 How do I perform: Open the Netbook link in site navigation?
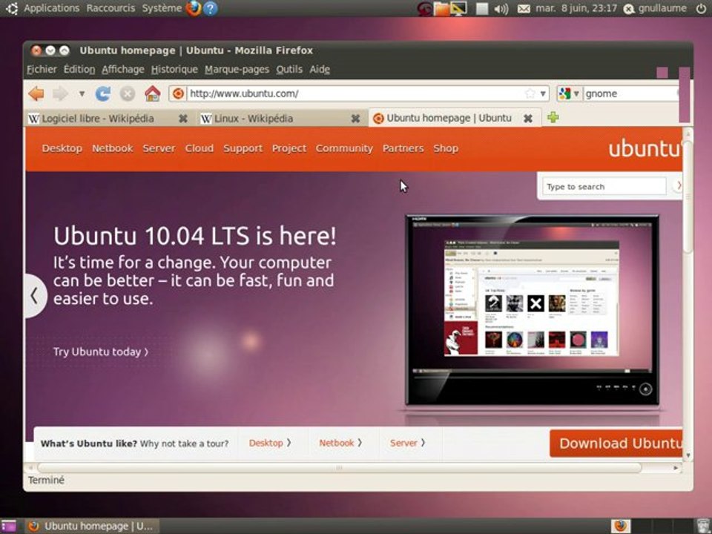click(x=113, y=148)
